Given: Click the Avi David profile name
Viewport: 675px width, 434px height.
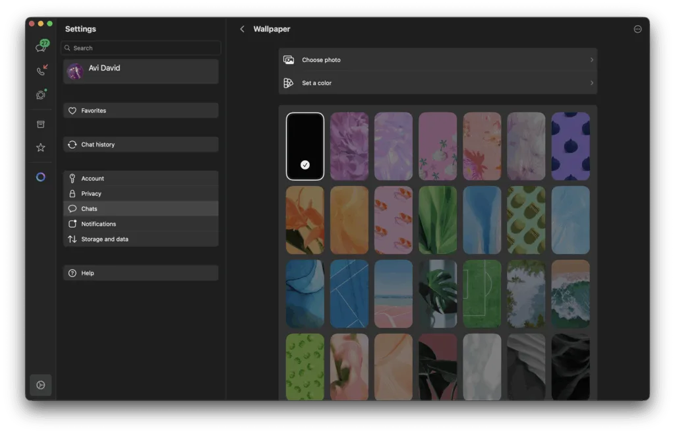Looking at the screenshot, I should (104, 68).
